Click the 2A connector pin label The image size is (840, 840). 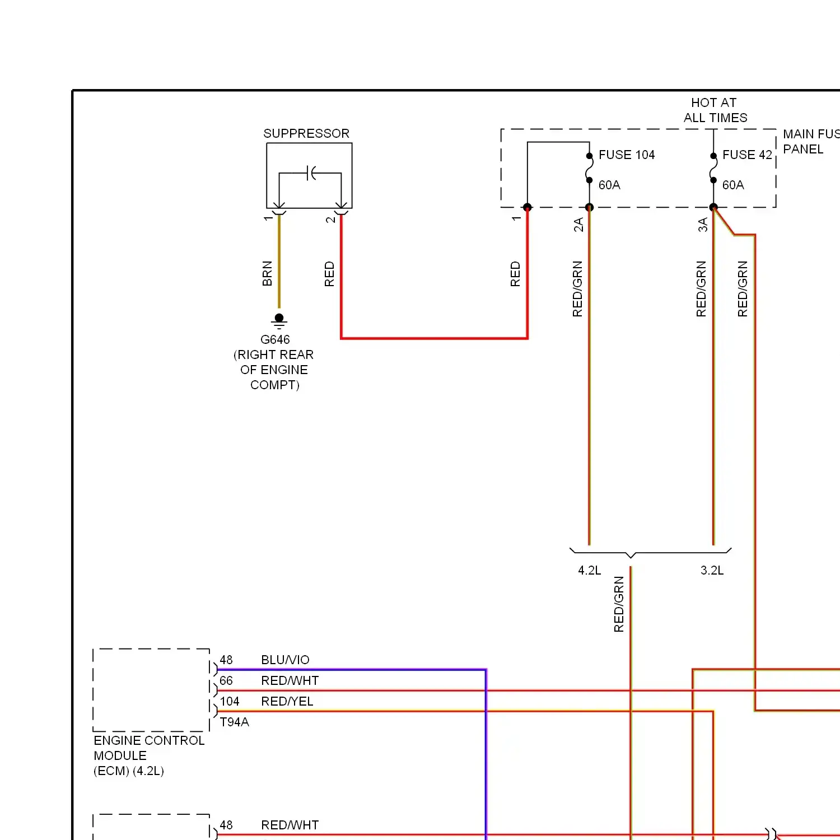point(578,225)
